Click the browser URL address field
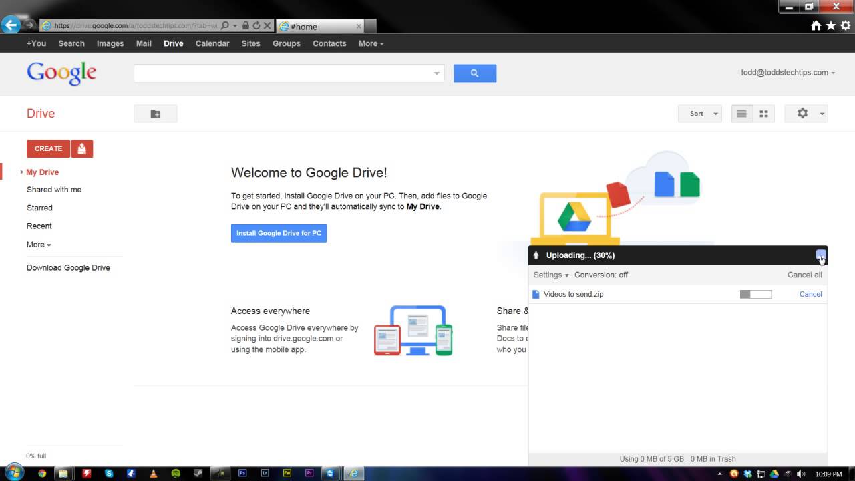Screen dimensions: 855x481 [136, 26]
